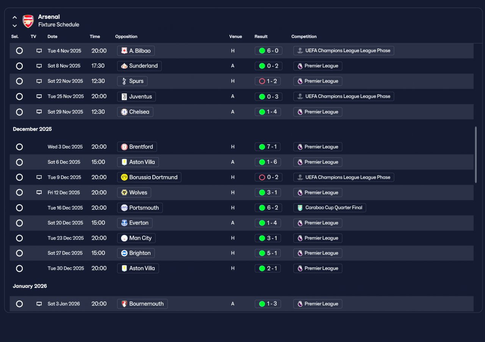Screen dimensions: 485x342
Task: Click TV icon on the Juventus row
Action: click(39, 97)
